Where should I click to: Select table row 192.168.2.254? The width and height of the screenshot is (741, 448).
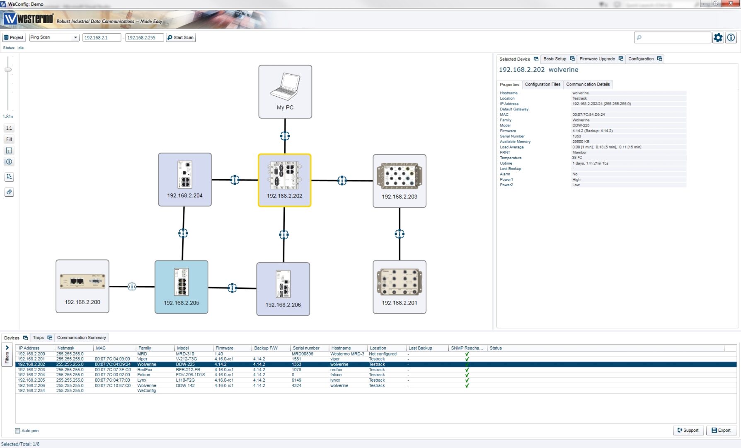pos(376,391)
